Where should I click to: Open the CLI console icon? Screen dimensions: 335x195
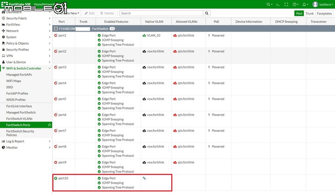[x=278, y=4]
